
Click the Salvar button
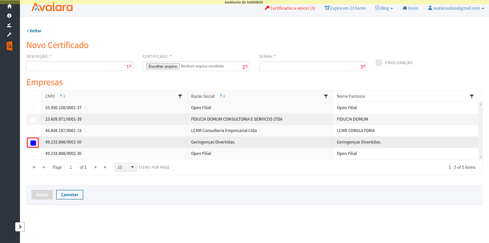pyautogui.click(x=42, y=195)
